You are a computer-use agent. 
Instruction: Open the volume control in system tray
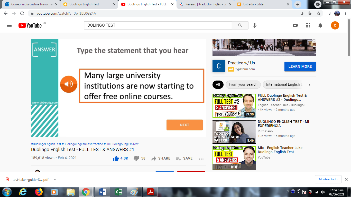(x=323, y=192)
